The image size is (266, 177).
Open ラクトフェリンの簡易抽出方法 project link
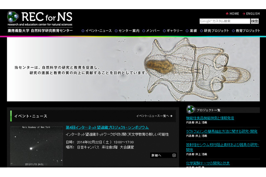pyautogui.click(x=222, y=131)
